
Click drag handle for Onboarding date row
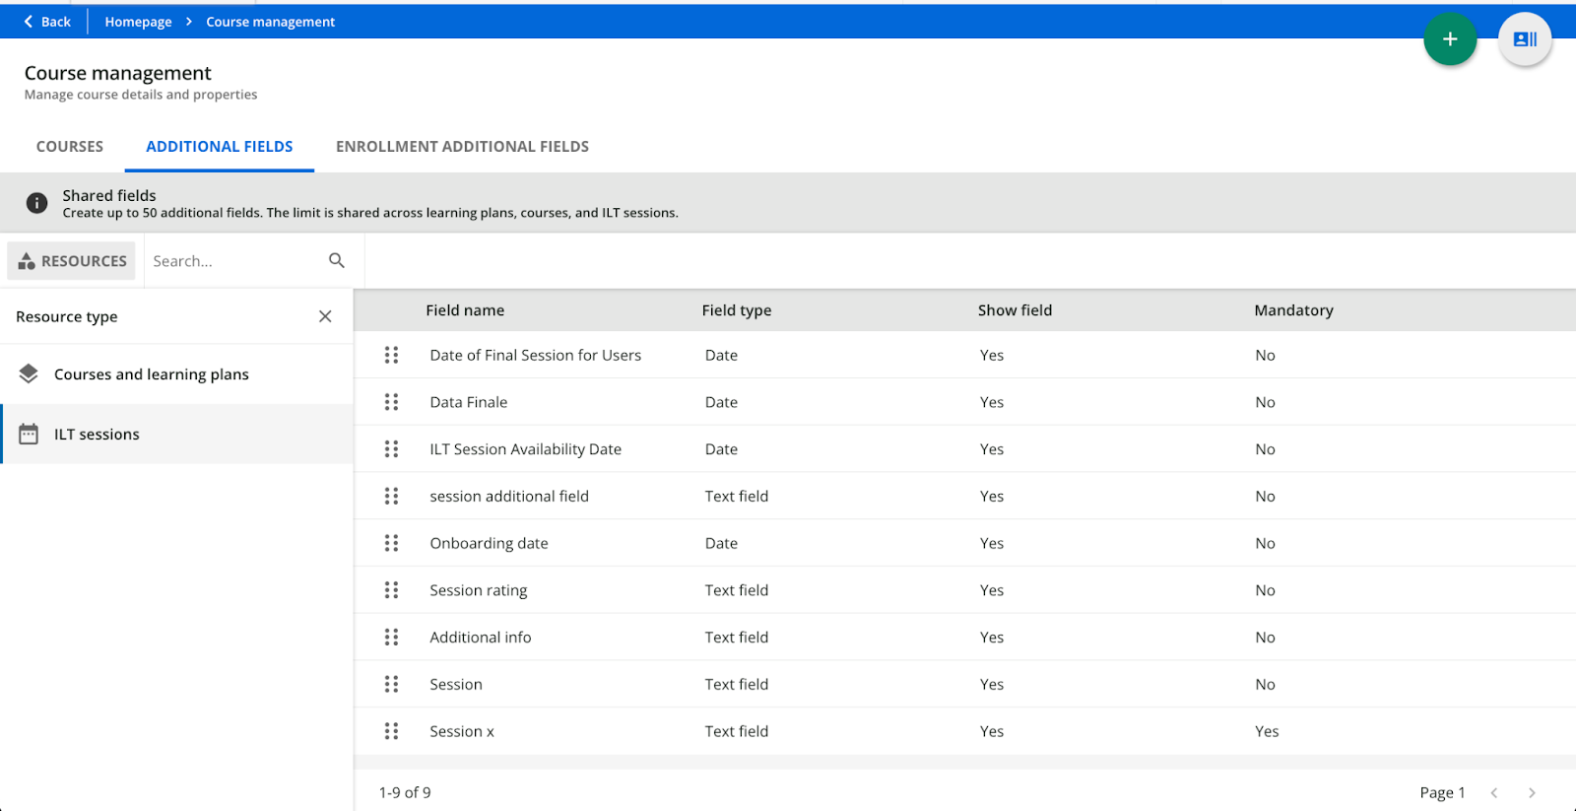point(391,543)
